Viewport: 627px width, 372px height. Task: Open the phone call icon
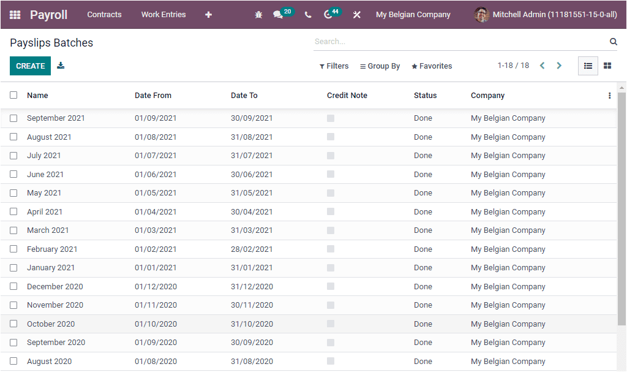[308, 14]
